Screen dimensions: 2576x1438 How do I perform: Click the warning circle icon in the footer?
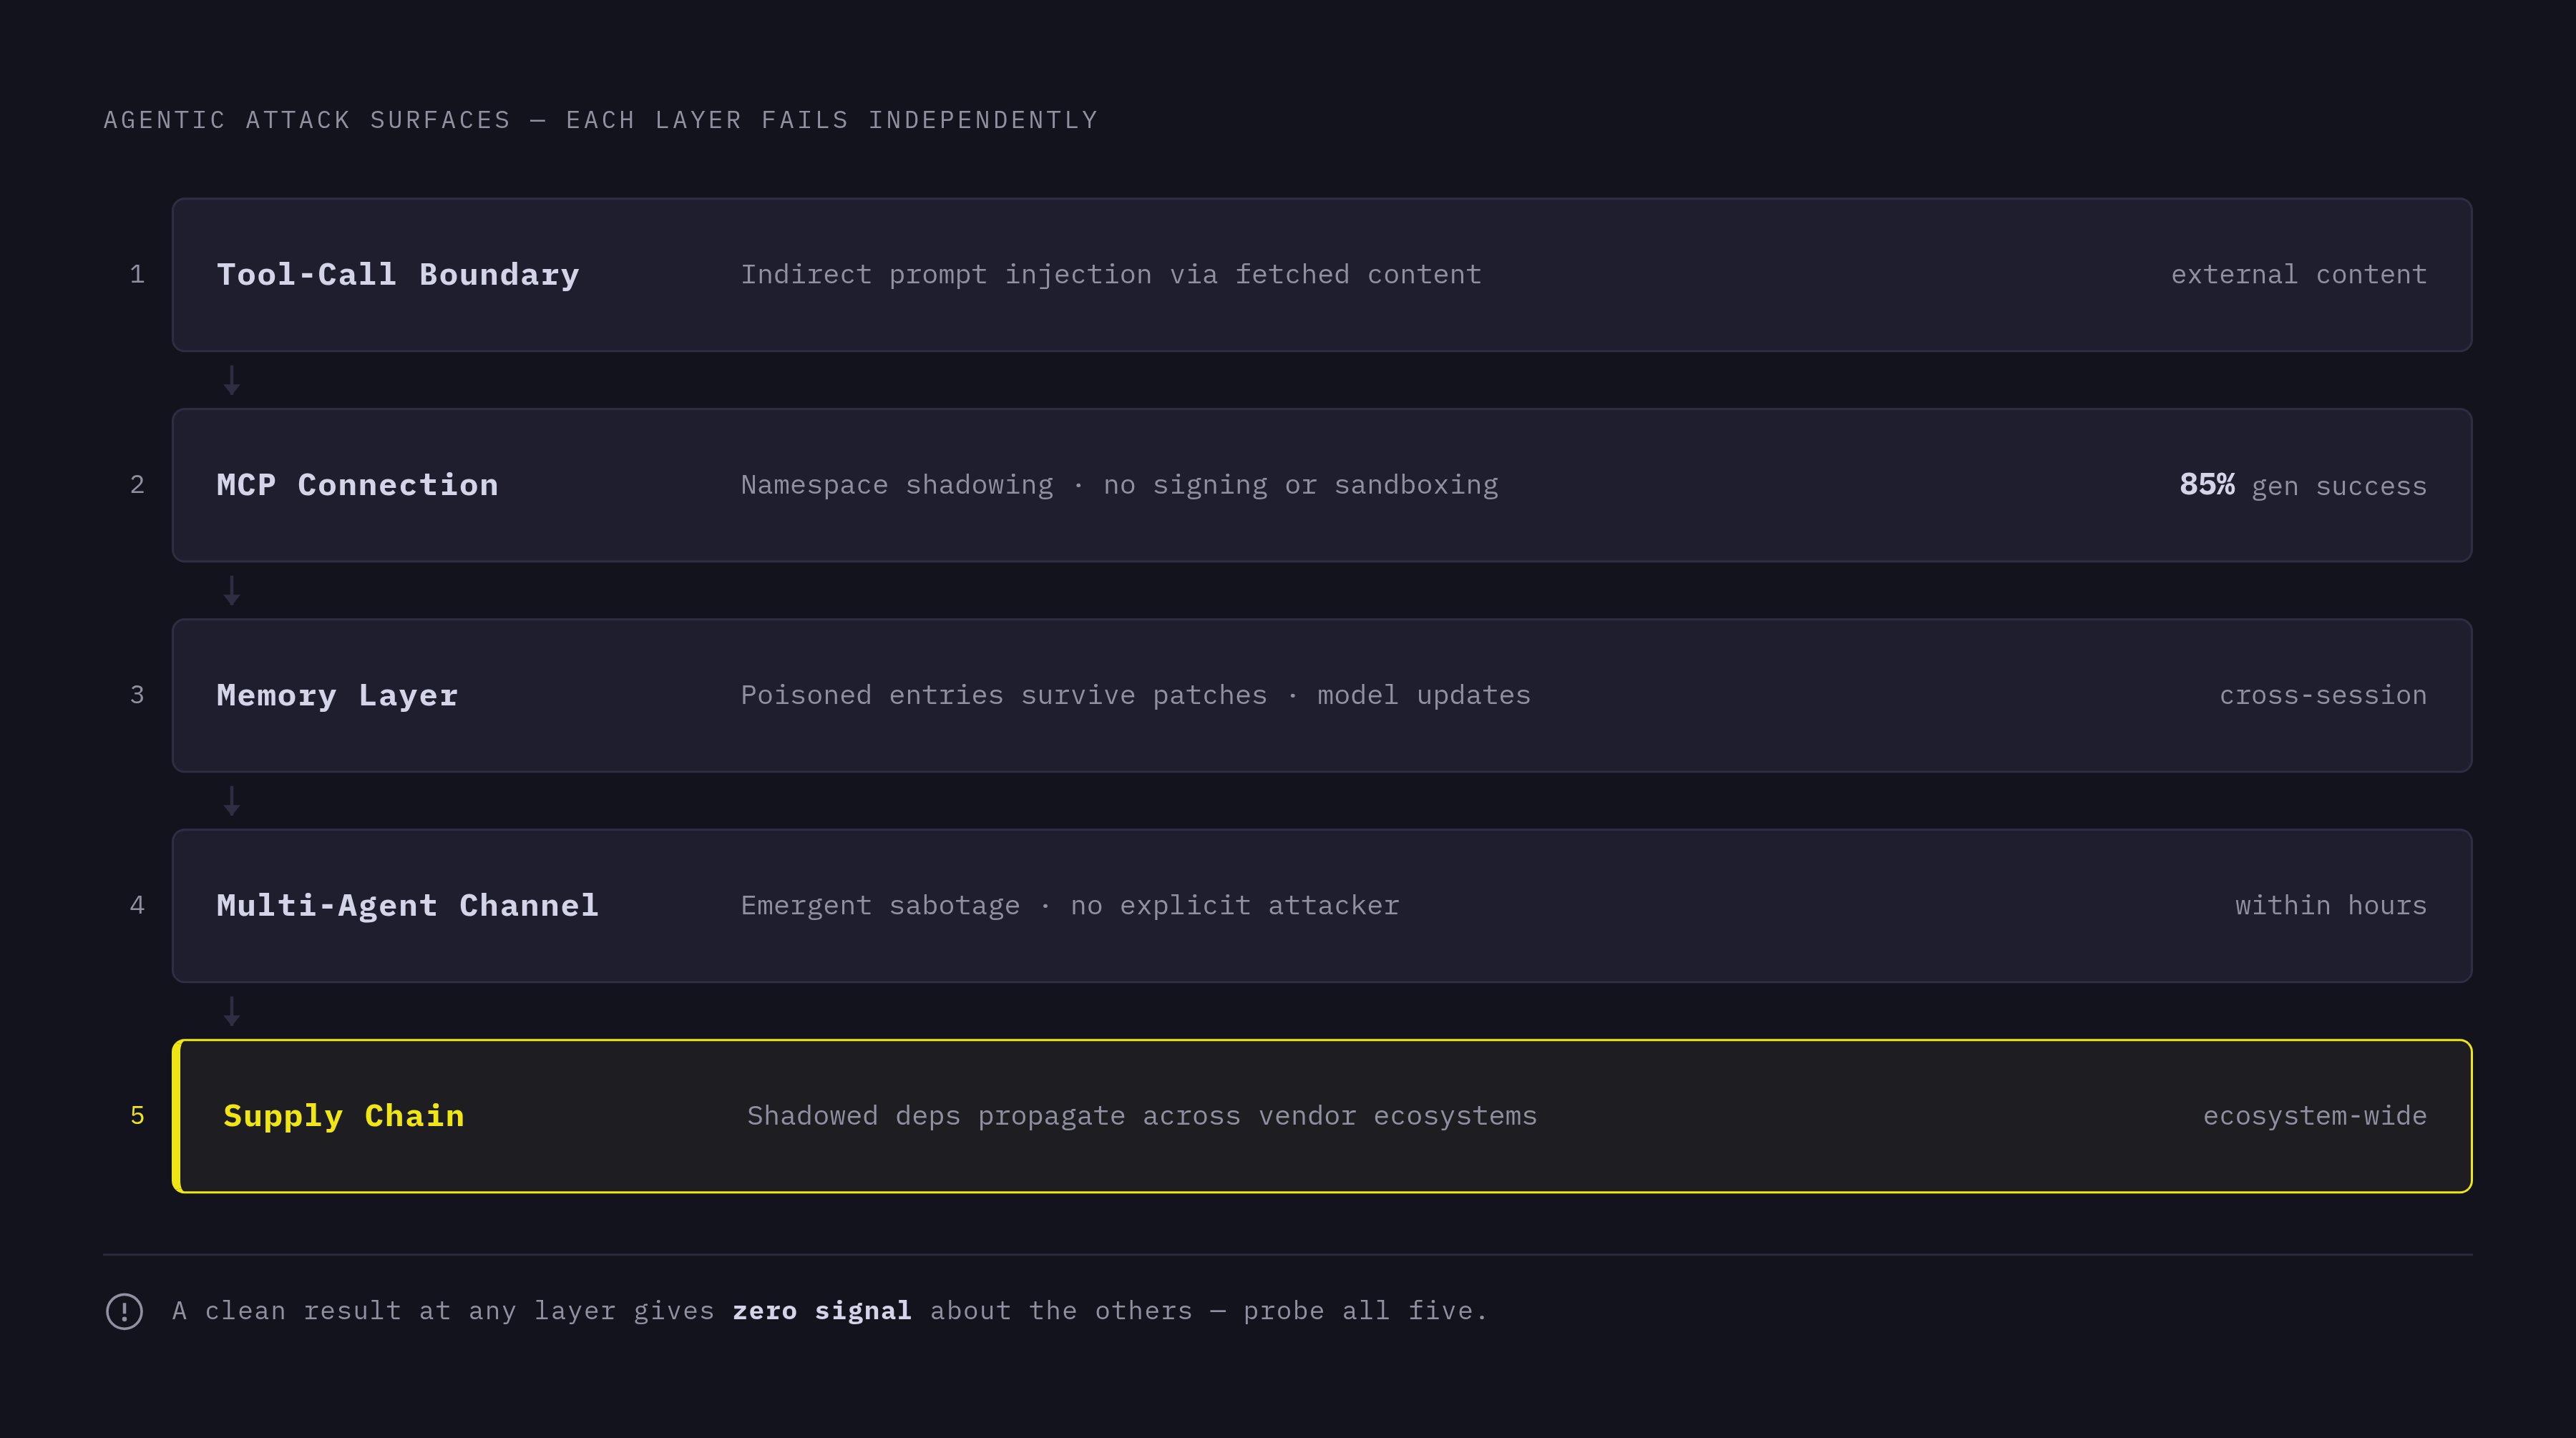pos(124,1311)
